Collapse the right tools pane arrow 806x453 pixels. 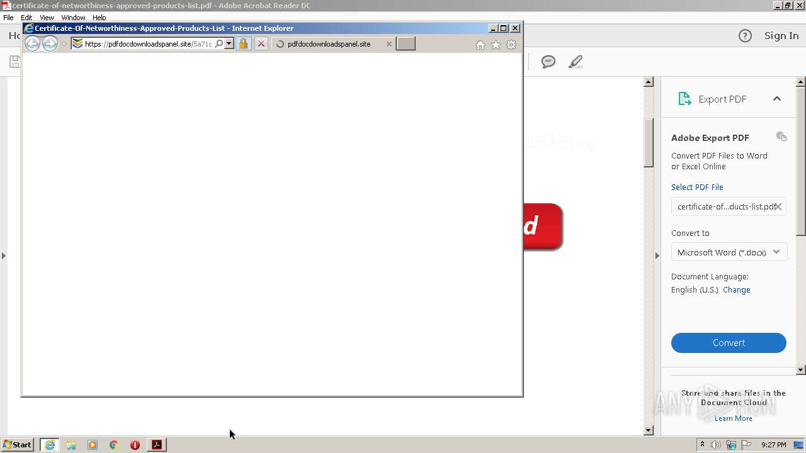(657, 255)
